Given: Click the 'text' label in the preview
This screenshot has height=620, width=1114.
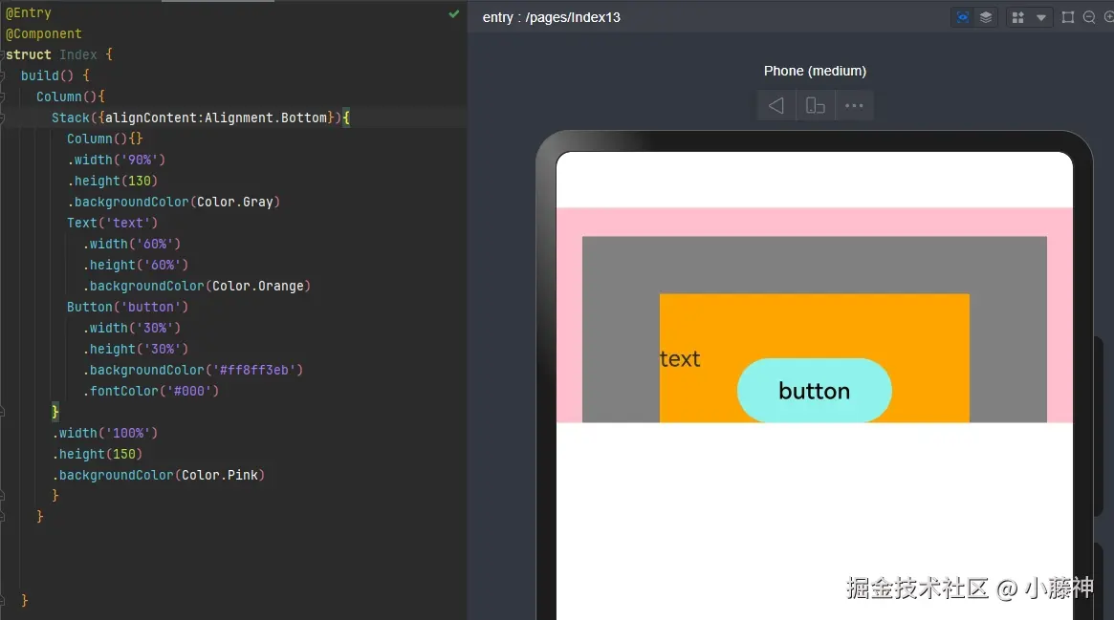Looking at the screenshot, I should pyautogui.click(x=680, y=359).
